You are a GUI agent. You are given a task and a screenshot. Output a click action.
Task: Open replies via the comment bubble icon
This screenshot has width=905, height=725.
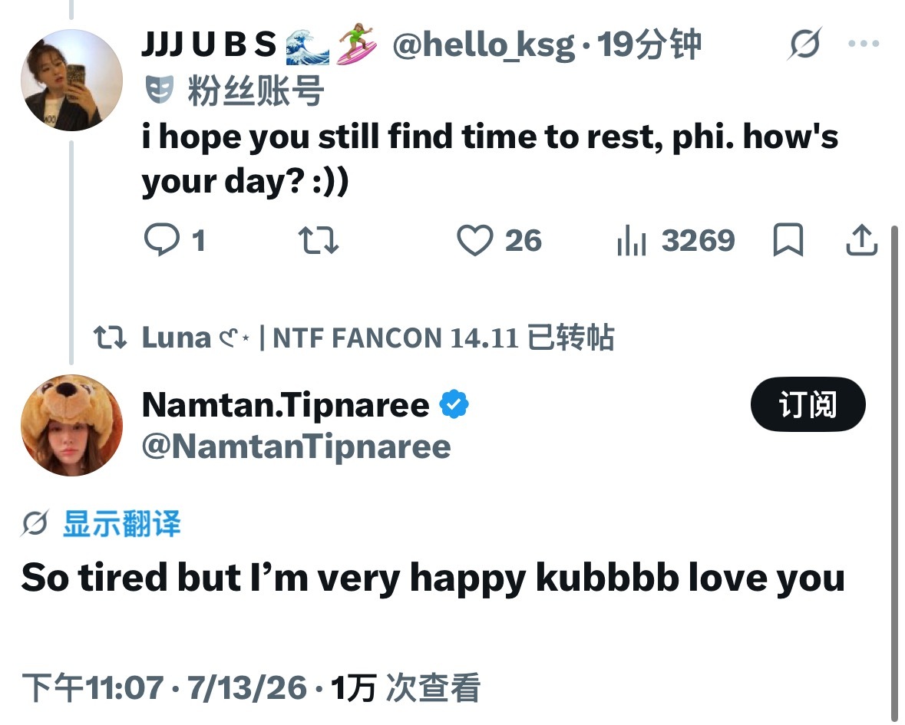pyautogui.click(x=162, y=240)
